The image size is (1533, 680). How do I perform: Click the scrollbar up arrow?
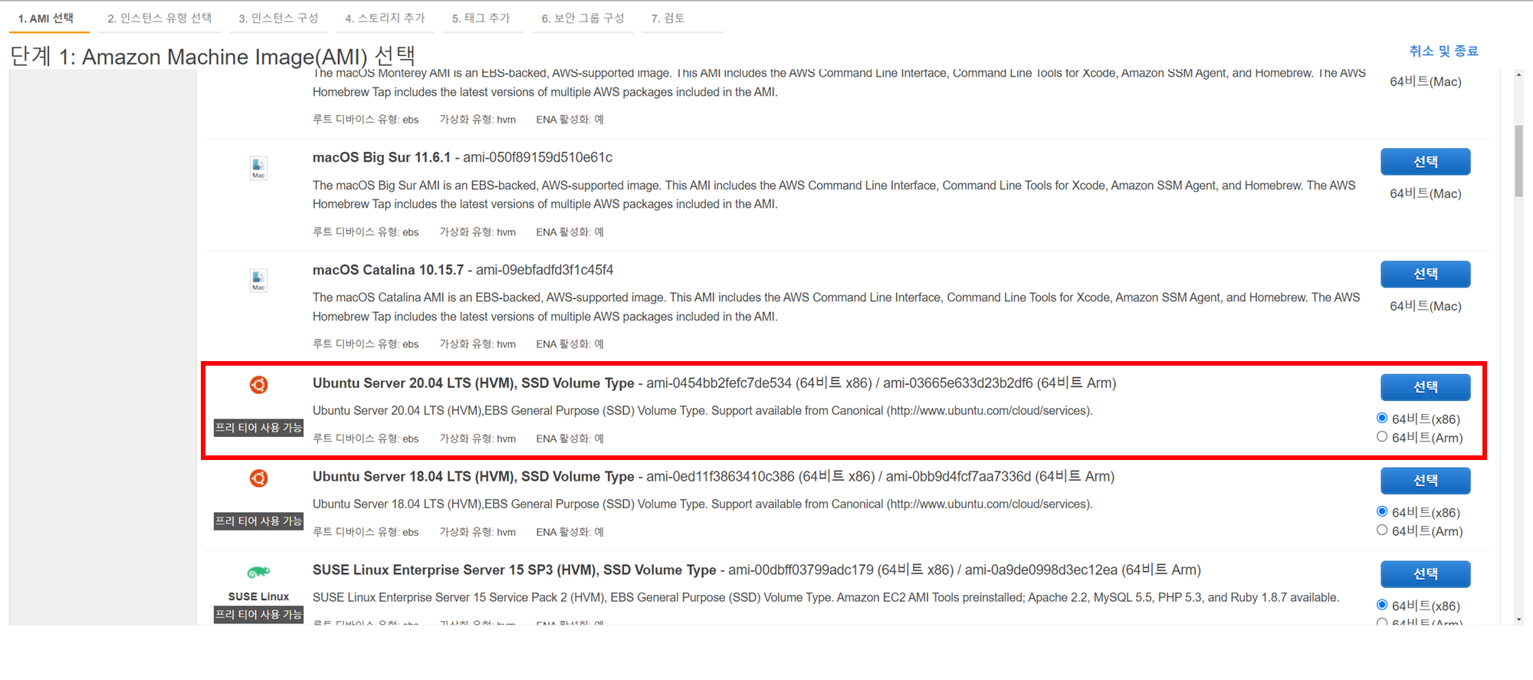tap(1518, 75)
